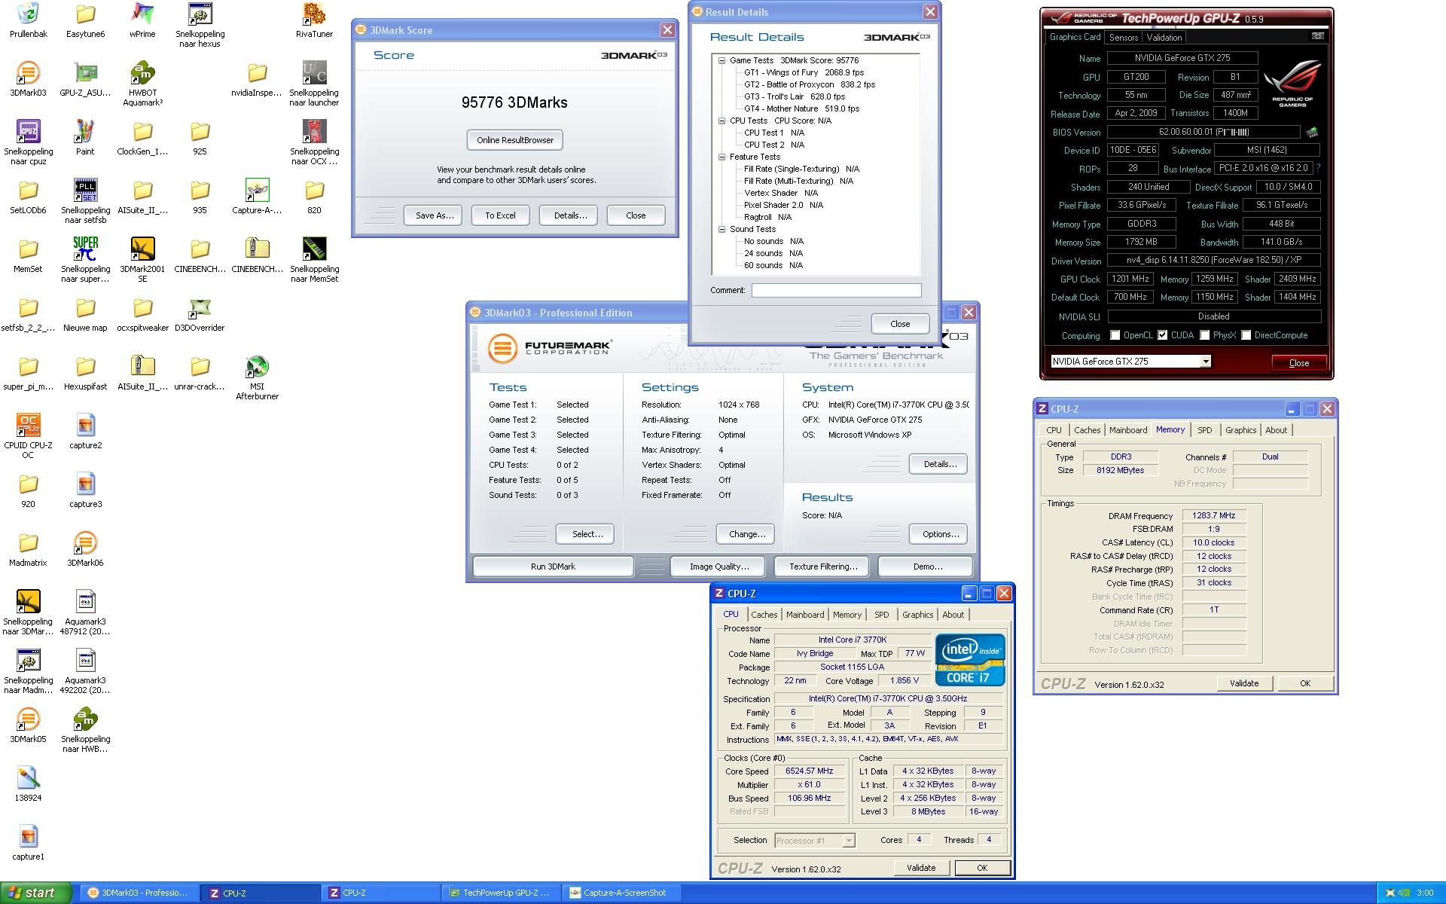Open HWBOT Aquamark3 desktop icon
The height and width of the screenshot is (904, 1446).
coord(142,84)
